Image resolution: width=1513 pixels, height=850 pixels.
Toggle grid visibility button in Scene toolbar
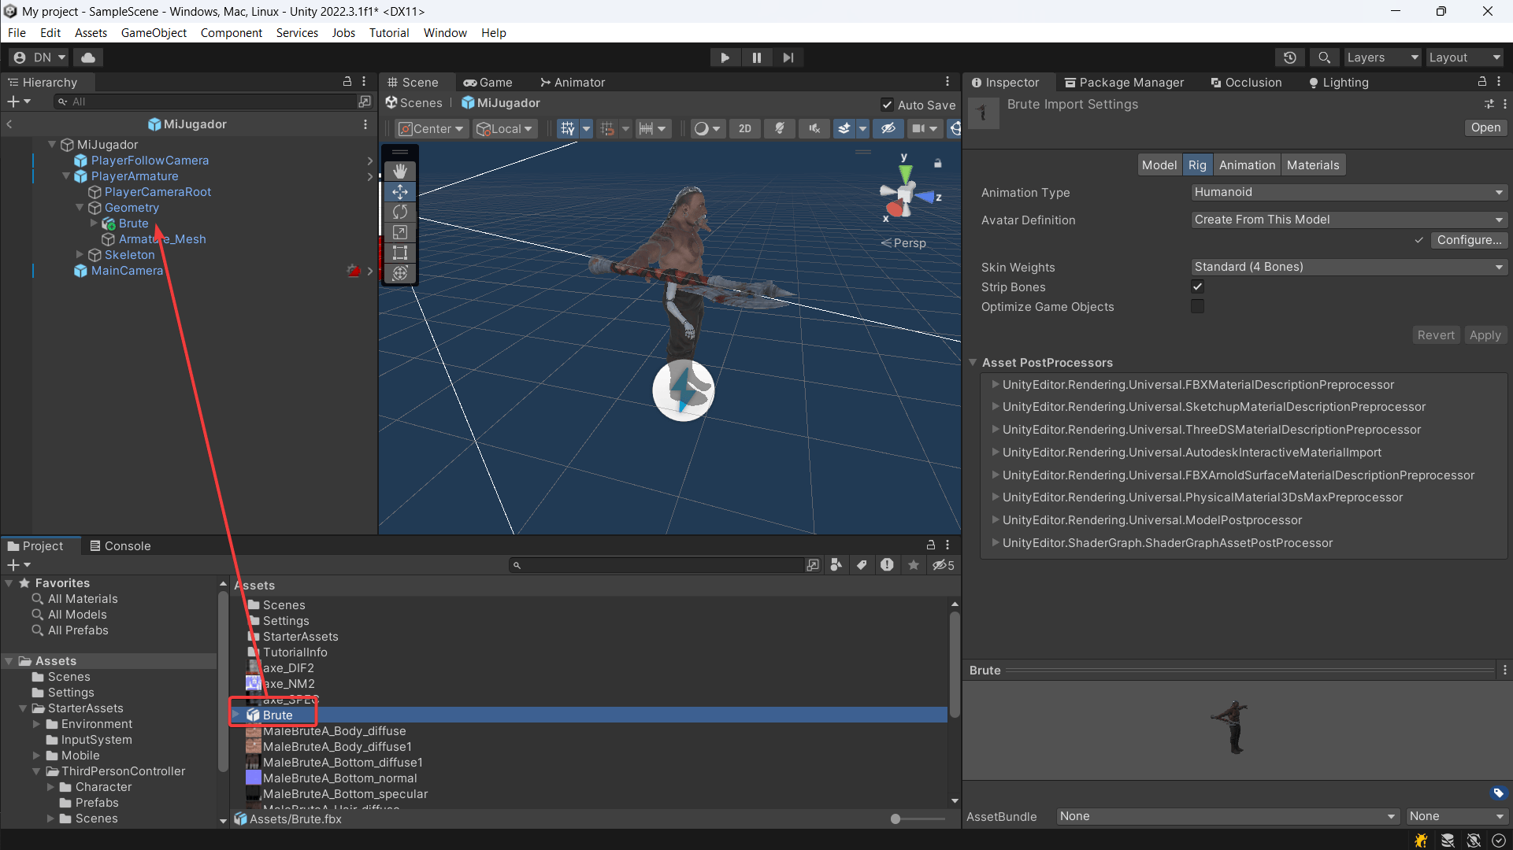coord(567,128)
